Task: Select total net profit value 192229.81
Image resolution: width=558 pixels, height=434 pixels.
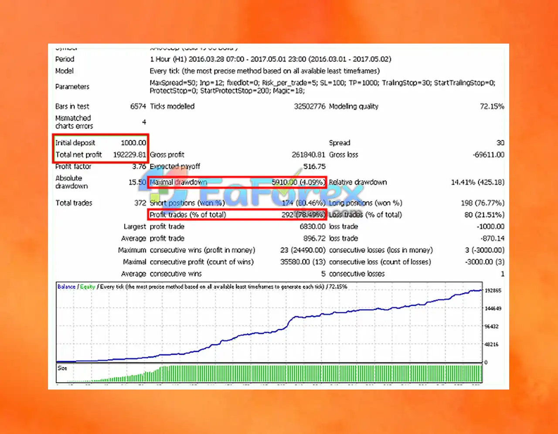Action: tap(129, 154)
